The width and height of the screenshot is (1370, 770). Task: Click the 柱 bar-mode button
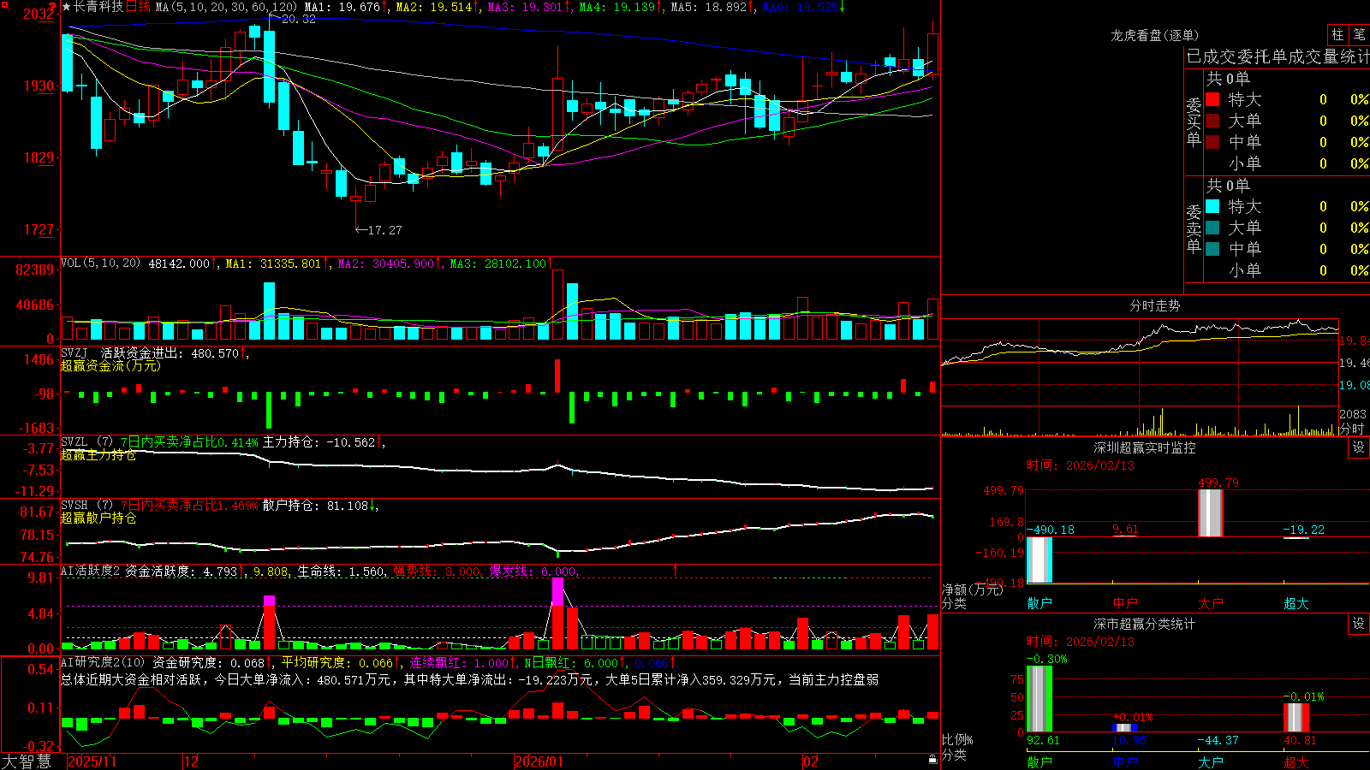1337,35
